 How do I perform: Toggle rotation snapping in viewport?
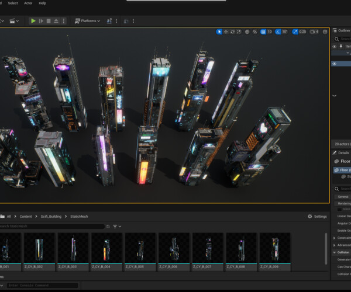click(x=278, y=32)
